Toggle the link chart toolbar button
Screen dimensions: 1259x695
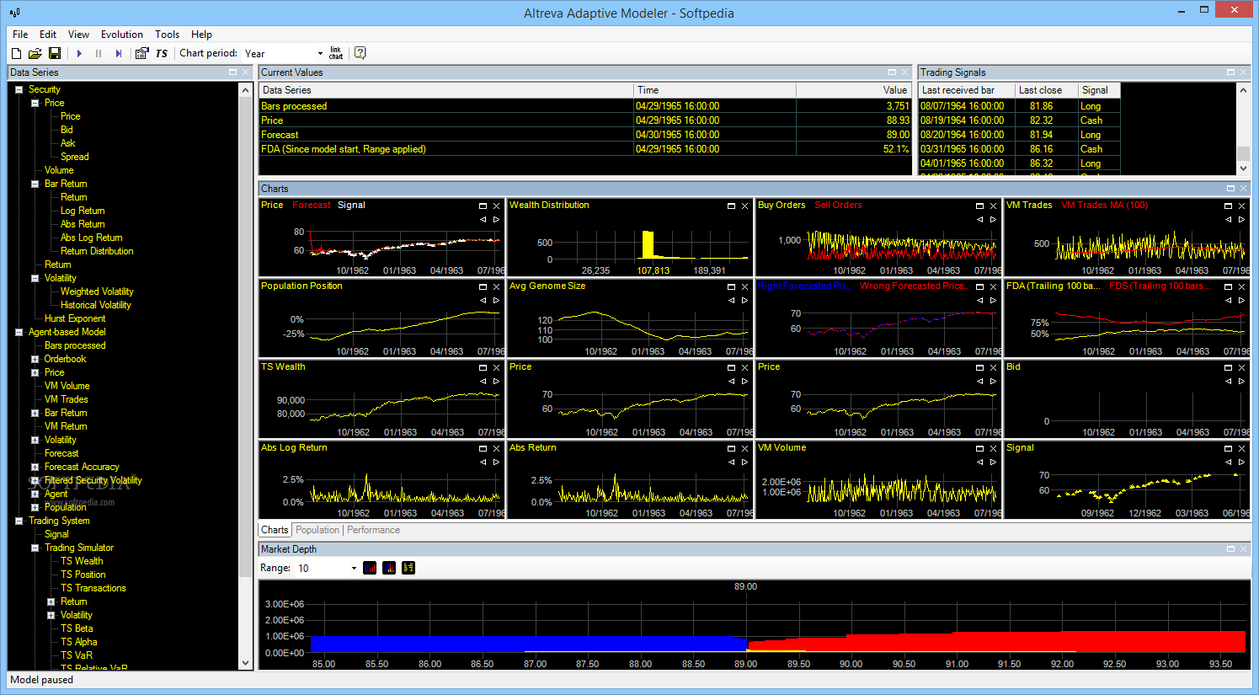[x=336, y=53]
